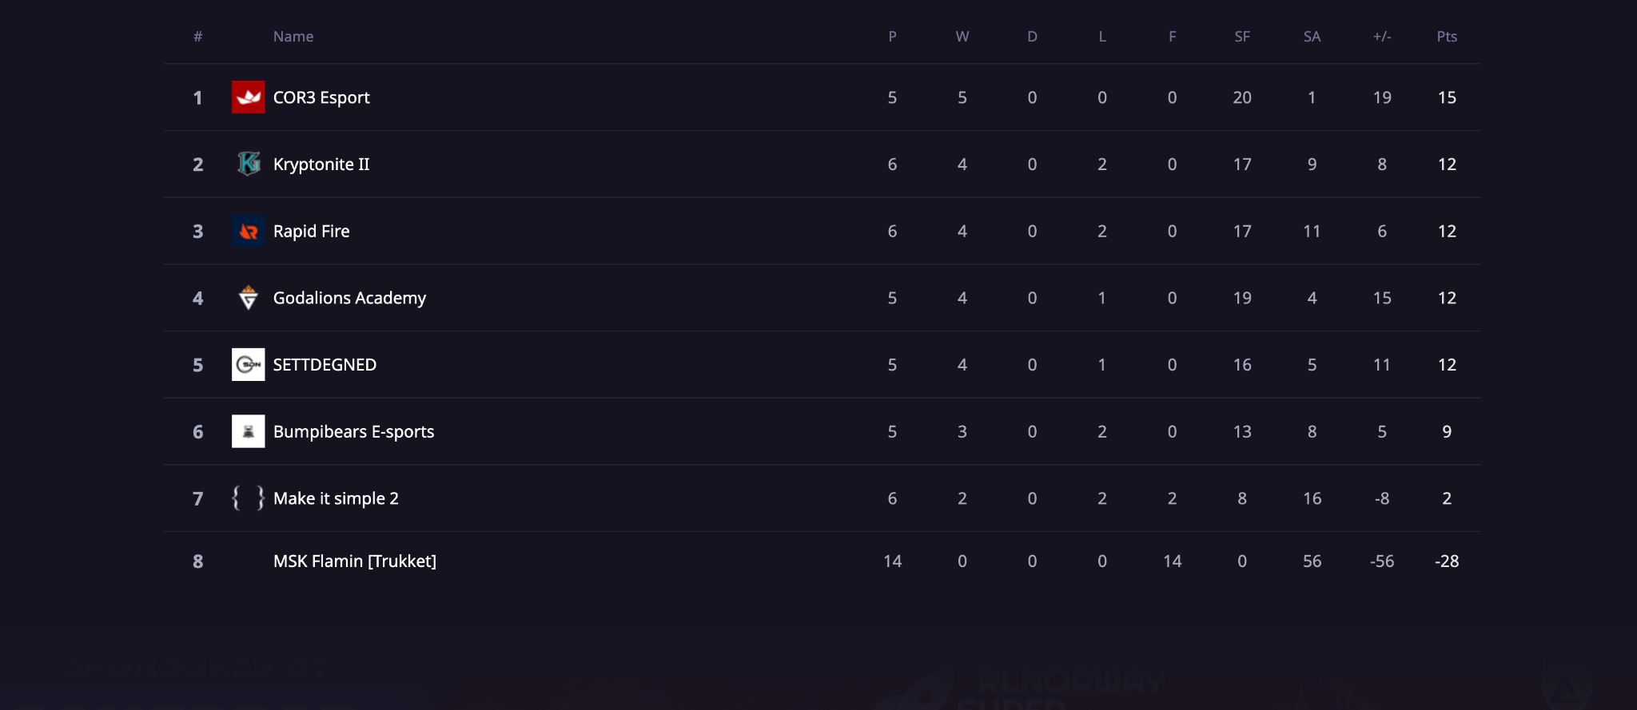The image size is (1637, 710).
Task: Open the SETTDEGNED team name link
Action: point(325,365)
